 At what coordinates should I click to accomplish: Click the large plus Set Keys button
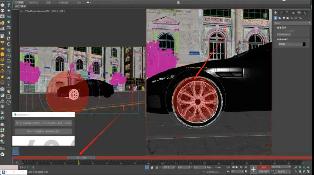(x=253, y=169)
